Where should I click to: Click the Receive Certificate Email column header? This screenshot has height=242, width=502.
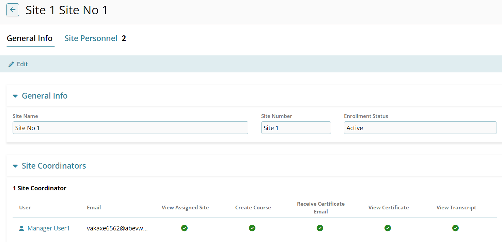click(321, 208)
